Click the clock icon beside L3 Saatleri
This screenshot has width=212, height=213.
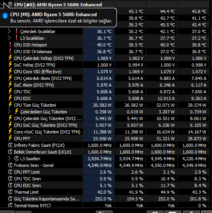click(x=17, y=158)
